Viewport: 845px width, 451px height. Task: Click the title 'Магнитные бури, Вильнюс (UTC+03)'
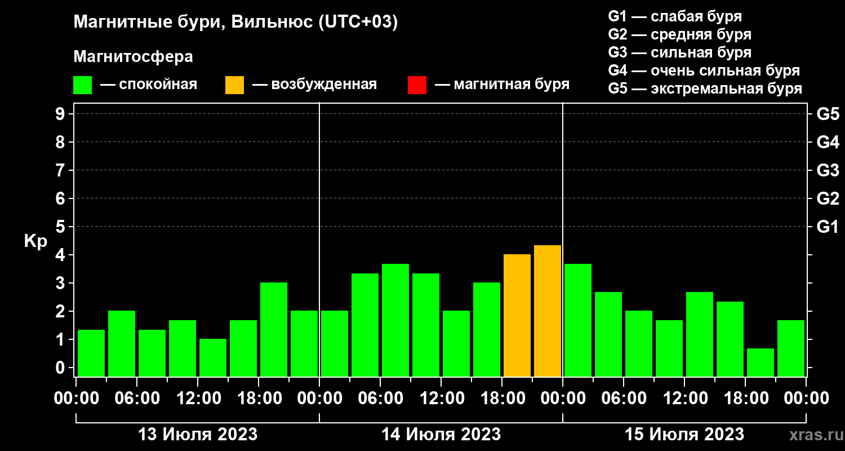pyautogui.click(x=236, y=23)
